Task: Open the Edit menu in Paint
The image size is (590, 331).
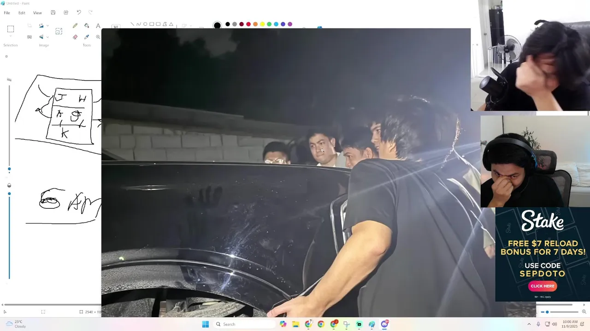Action: pos(22,13)
